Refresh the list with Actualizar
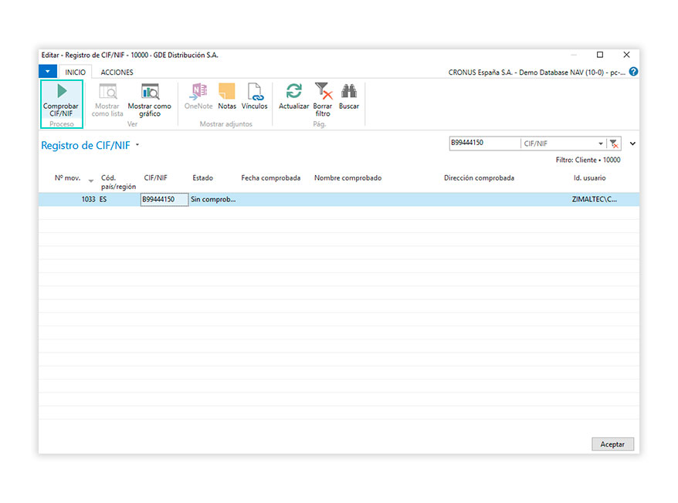 293,93
